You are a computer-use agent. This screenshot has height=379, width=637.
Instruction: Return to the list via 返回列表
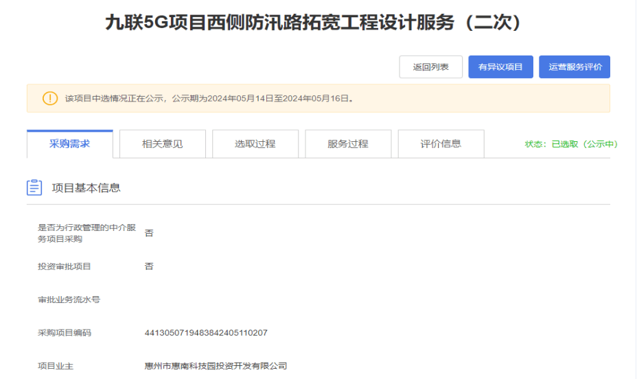[x=430, y=67]
